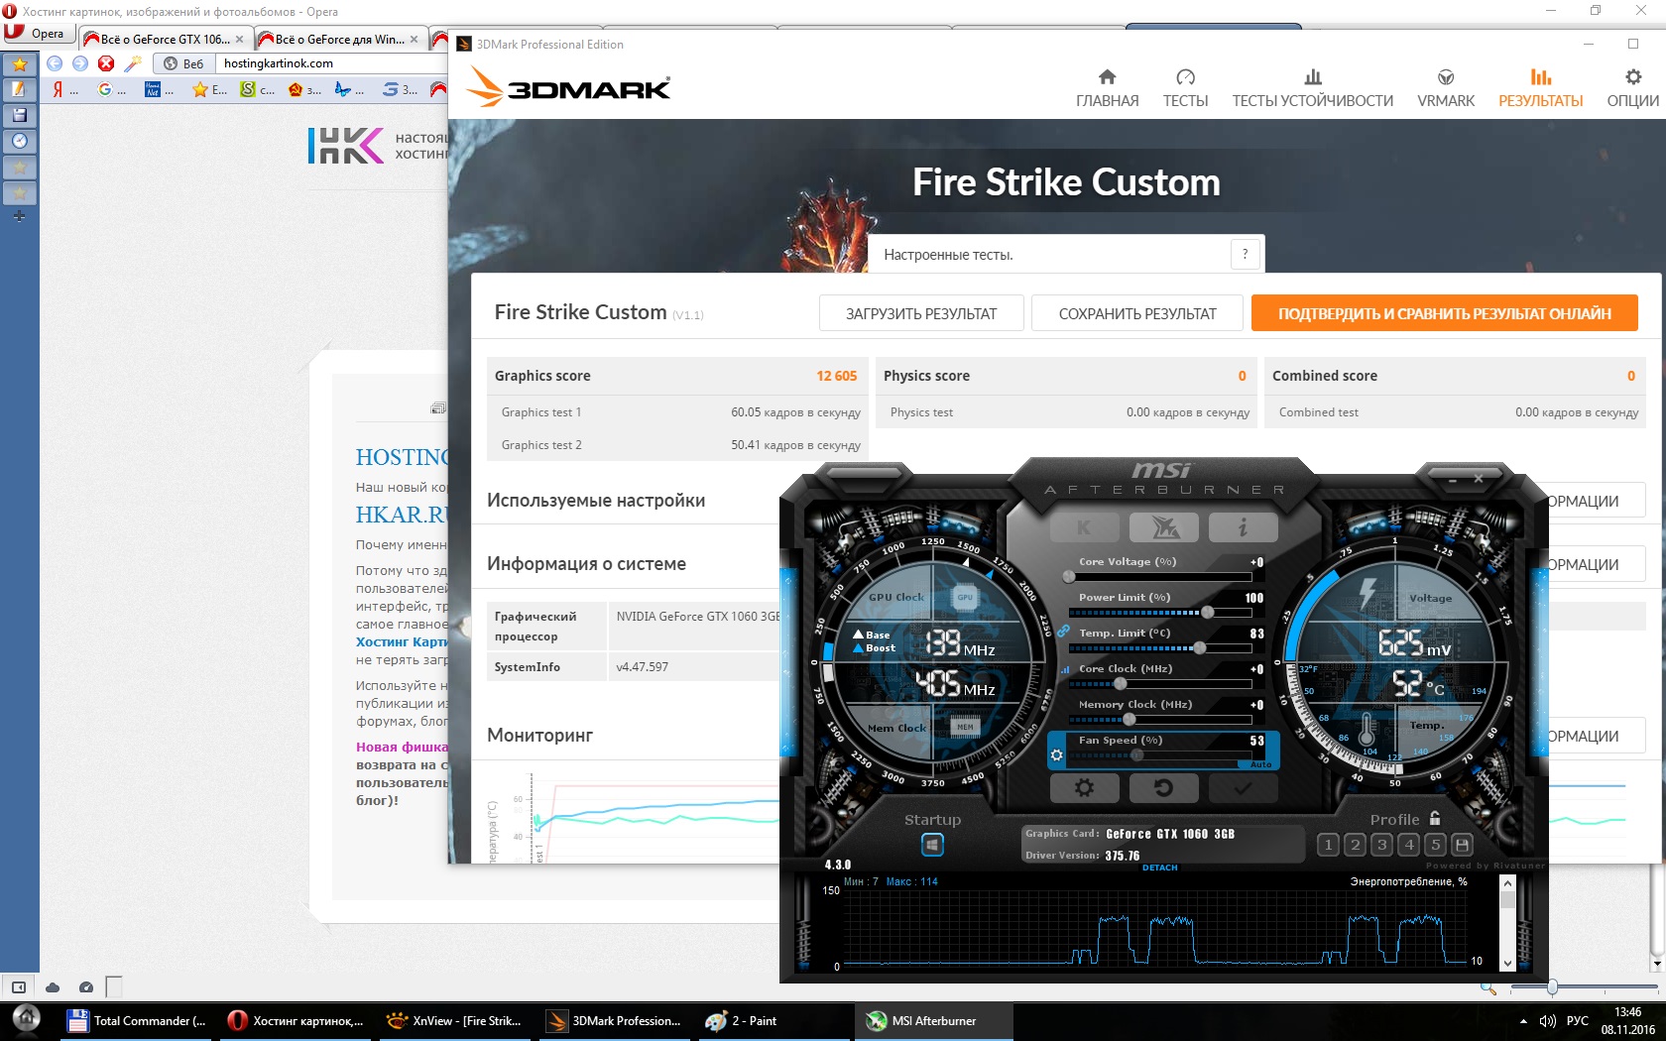Show hidden system tray icons
The width and height of the screenshot is (1666, 1041).
[1523, 1021]
